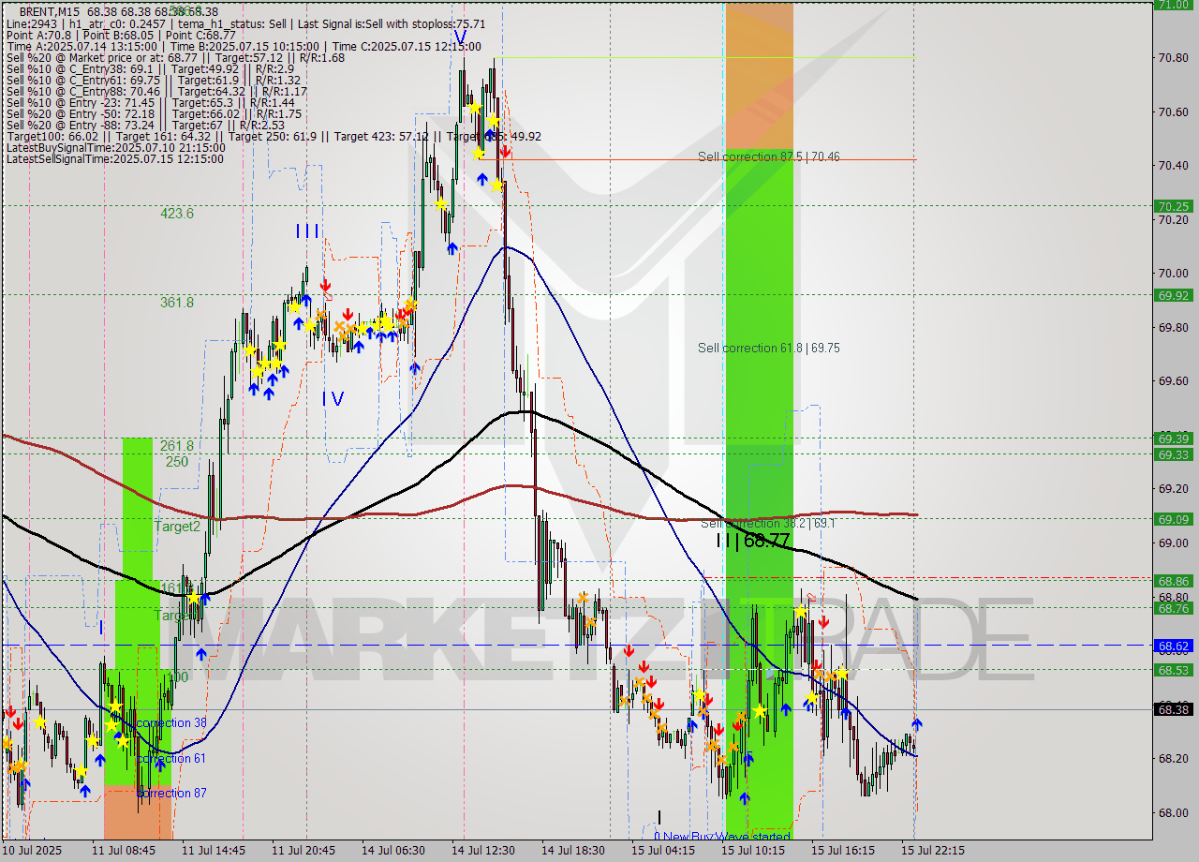Click the yellow star marker at the 161.8 level
1199x862 pixels.
click(x=194, y=597)
